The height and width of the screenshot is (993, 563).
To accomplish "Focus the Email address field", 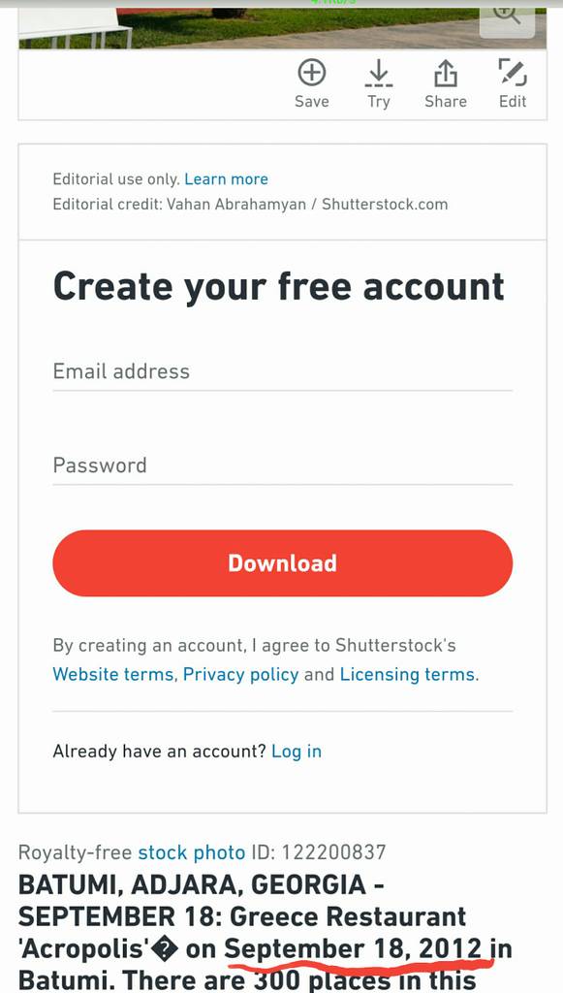I will coord(282,371).
